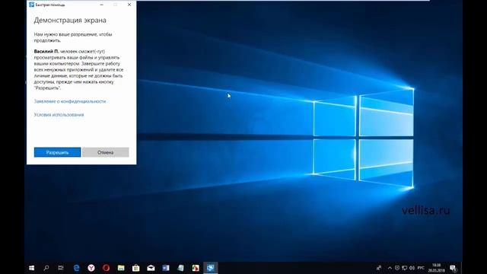Open the taskbar clock and date
The height and width of the screenshot is (274, 487).
(436, 268)
